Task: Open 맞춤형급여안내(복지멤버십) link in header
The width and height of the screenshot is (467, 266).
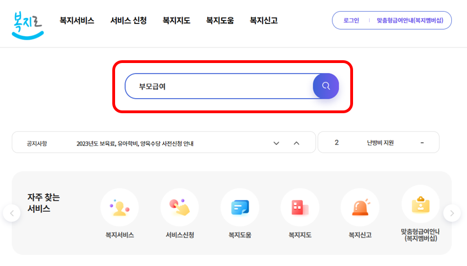Action: click(x=410, y=21)
